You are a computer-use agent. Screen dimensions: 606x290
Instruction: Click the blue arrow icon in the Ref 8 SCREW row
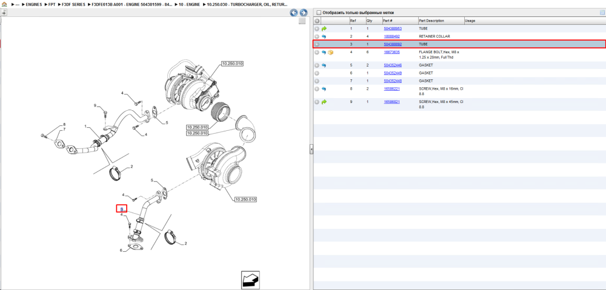click(324, 89)
